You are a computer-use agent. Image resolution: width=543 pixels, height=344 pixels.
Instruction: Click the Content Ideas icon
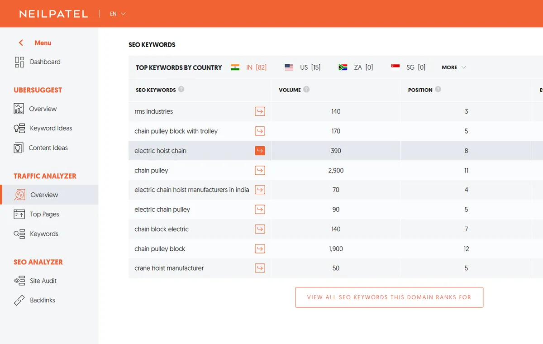[x=19, y=148]
